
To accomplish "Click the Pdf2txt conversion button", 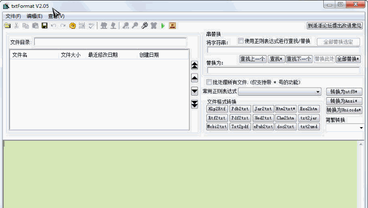I will [240, 118].
